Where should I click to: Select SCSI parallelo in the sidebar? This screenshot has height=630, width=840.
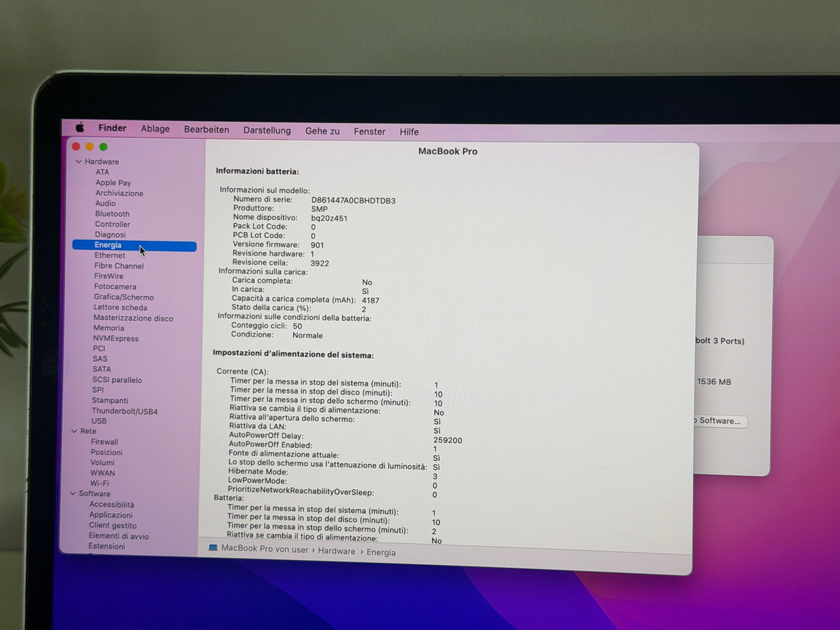tap(118, 380)
